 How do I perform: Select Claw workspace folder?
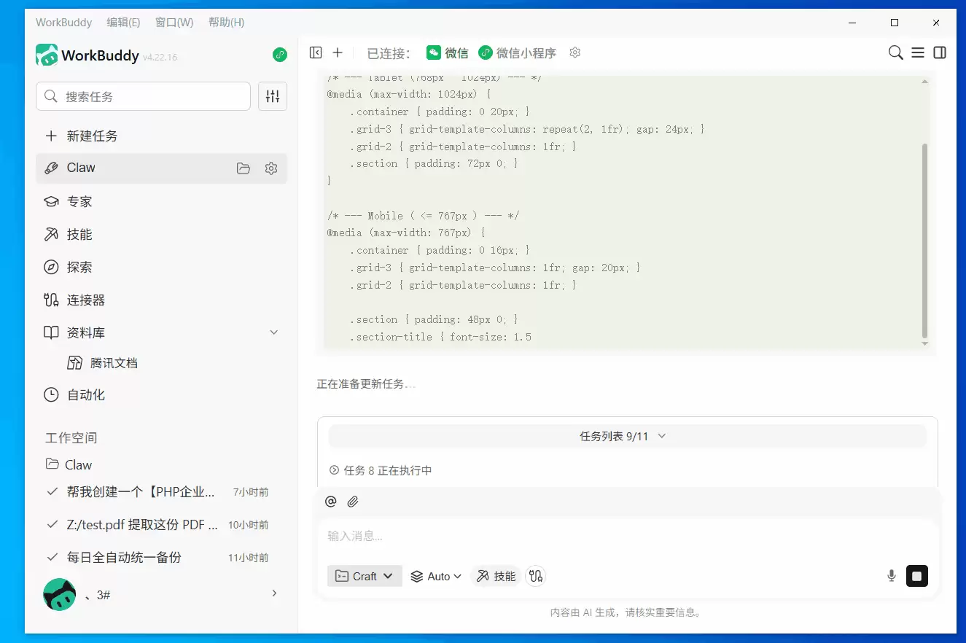(69, 464)
